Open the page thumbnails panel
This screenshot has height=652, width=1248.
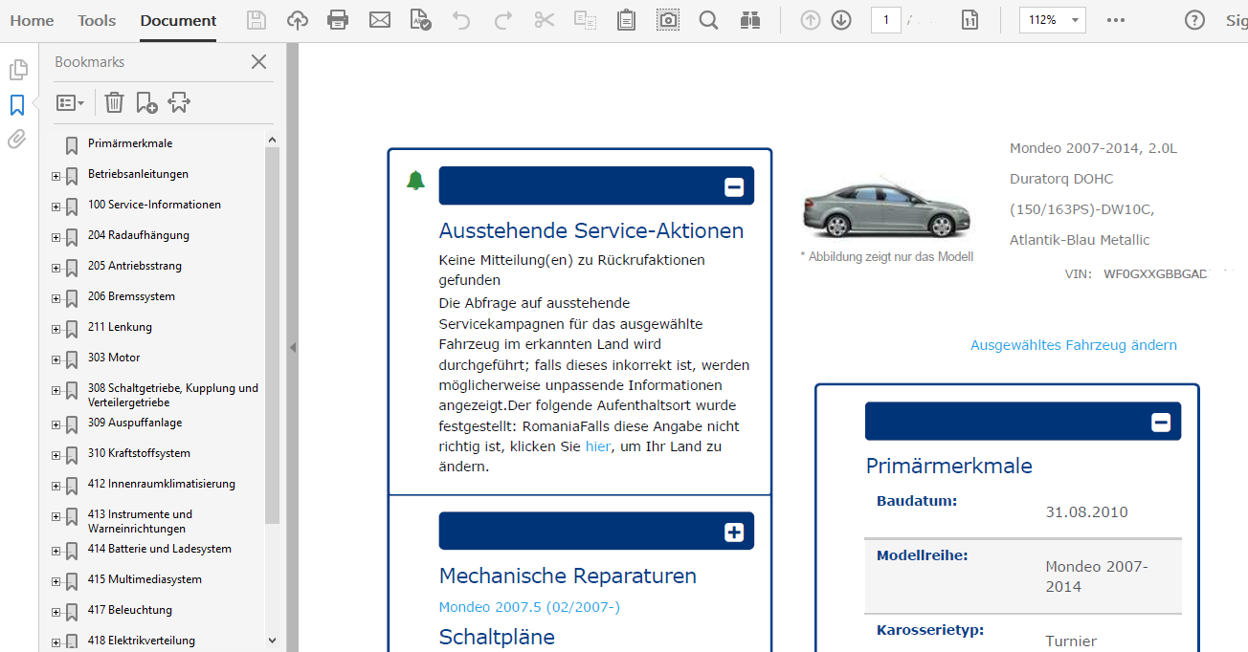[x=17, y=70]
